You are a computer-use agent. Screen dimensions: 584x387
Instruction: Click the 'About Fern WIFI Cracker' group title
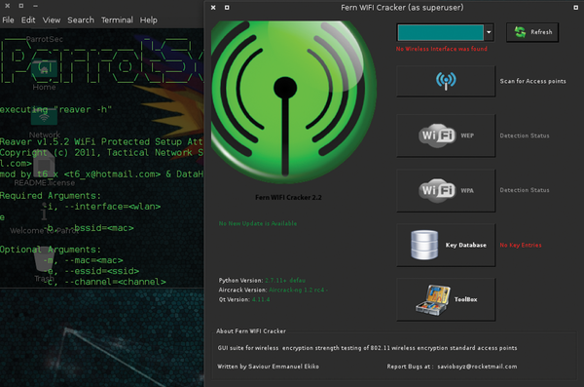pyautogui.click(x=251, y=331)
